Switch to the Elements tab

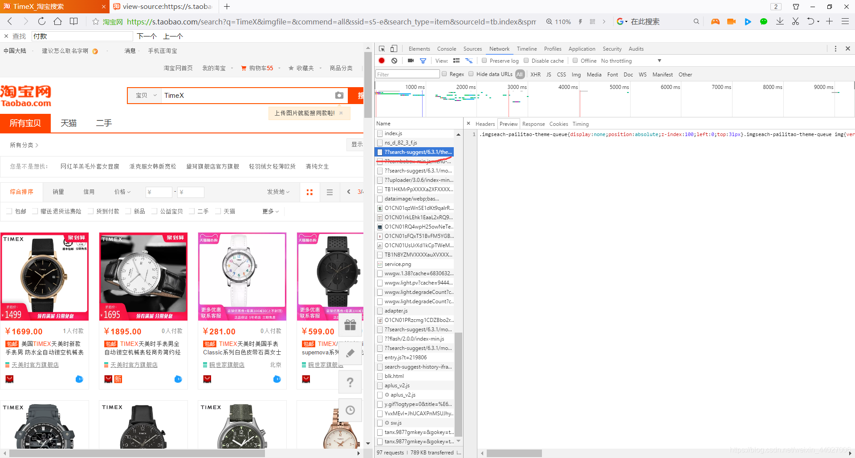coord(419,49)
